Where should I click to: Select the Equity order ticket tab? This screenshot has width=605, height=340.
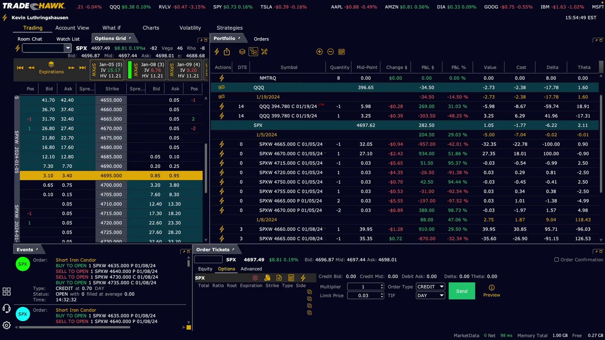(205, 269)
